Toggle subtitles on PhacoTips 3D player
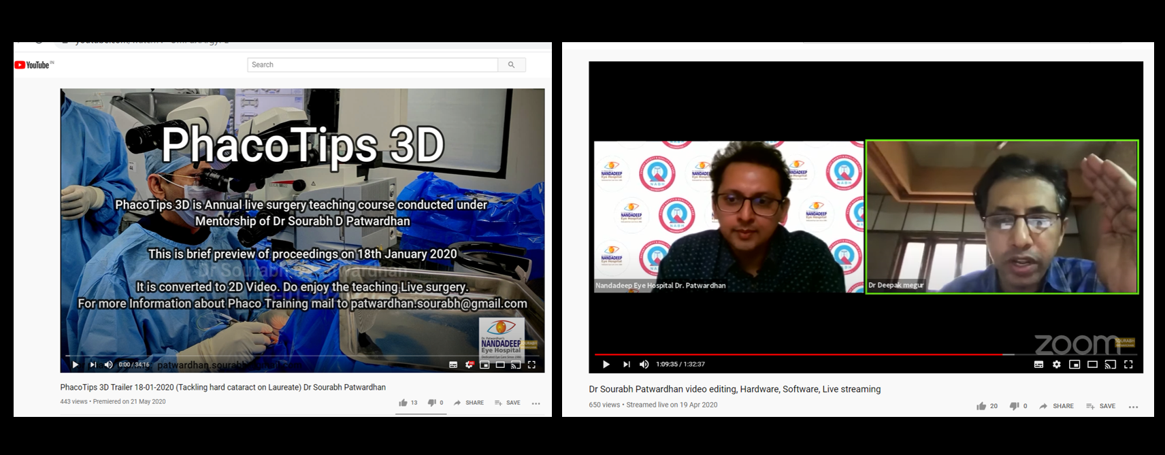Image resolution: width=1165 pixels, height=455 pixels. [x=453, y=365]
